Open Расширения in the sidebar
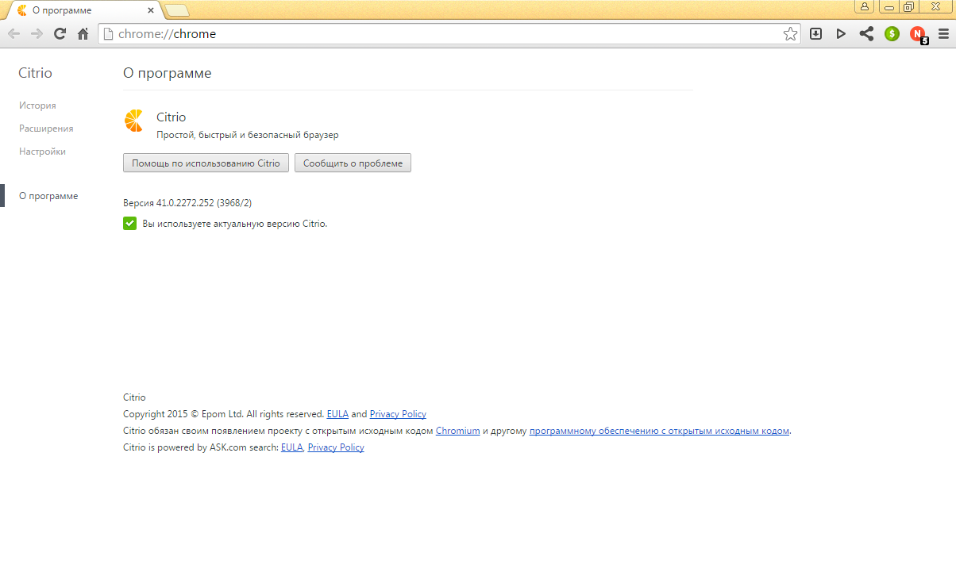The height and width of the screenshot is (568, 956). point(46,129)
